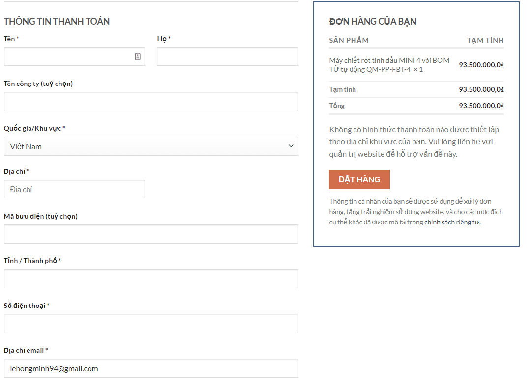The height and width of the screenshot is (390, 531).
Task: Focus the Họ input field
Action: 227,56
